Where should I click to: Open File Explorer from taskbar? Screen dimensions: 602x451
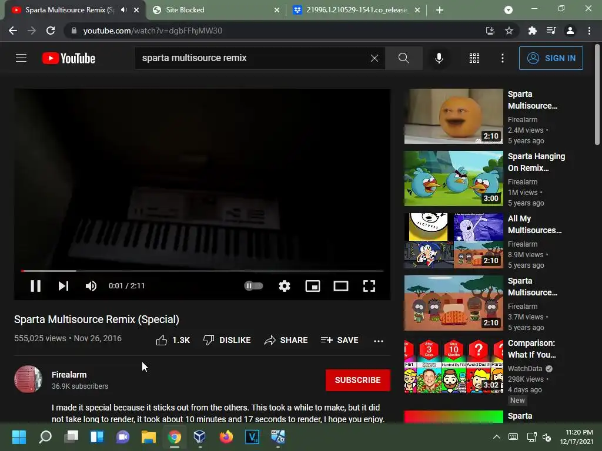(x=149, y=437)
